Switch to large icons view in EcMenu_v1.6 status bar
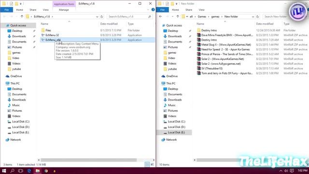The height and width of the screenshot is (174, 309). pos(152,164)
